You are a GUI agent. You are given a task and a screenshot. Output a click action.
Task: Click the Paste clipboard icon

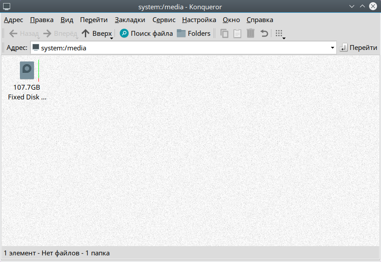click(x=237, y=33)
